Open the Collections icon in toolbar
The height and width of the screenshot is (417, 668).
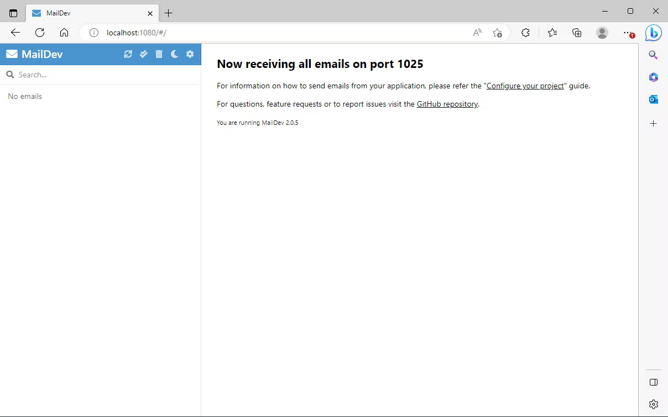click(x=577, y=33)
